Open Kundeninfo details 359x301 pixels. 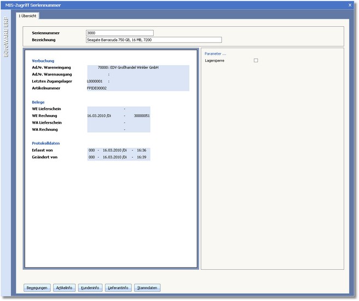(90, 287)
